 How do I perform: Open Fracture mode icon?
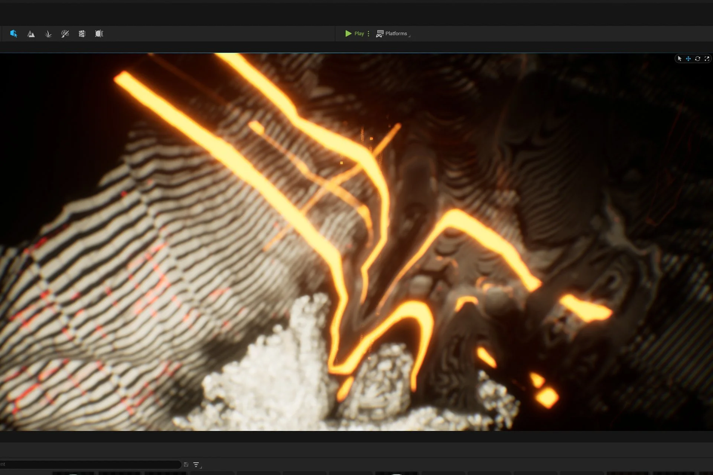82,34
